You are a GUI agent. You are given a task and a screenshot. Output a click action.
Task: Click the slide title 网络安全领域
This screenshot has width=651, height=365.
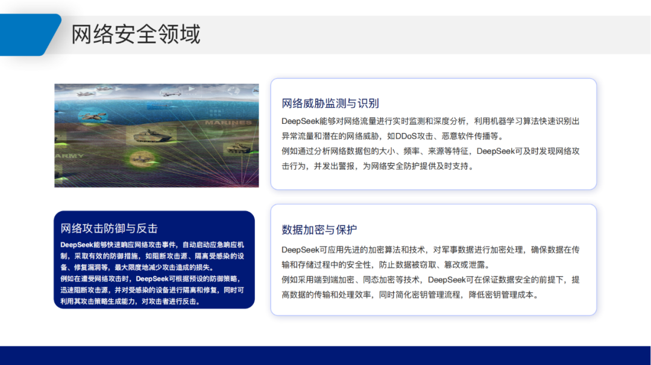(x=136, y=34)
